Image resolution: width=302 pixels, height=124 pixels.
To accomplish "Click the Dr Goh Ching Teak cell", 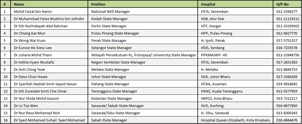I will tap(49, 69).
